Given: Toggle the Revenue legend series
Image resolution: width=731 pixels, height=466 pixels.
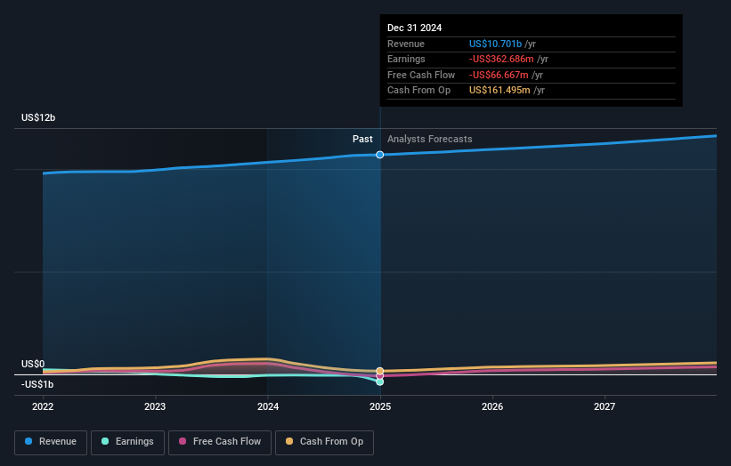Looking at the screenshot, I should click(x=51, y=442).
